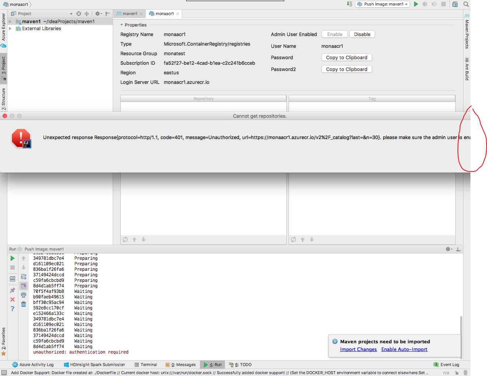Screen dimensions: 487x376
Task: Close the Run tab with the red X
Action: [x=12, y=299]
